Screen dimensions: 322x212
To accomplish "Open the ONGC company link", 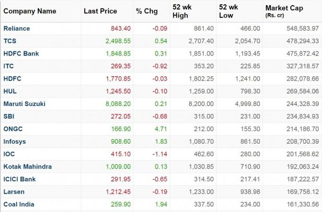I will click(13, 129).
